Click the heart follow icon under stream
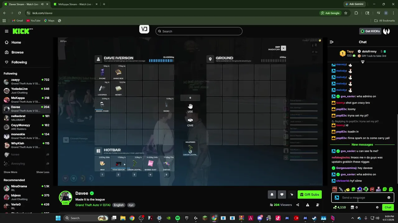 (282, 195)
